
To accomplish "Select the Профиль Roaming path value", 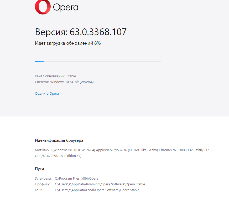I will (100, 184).
